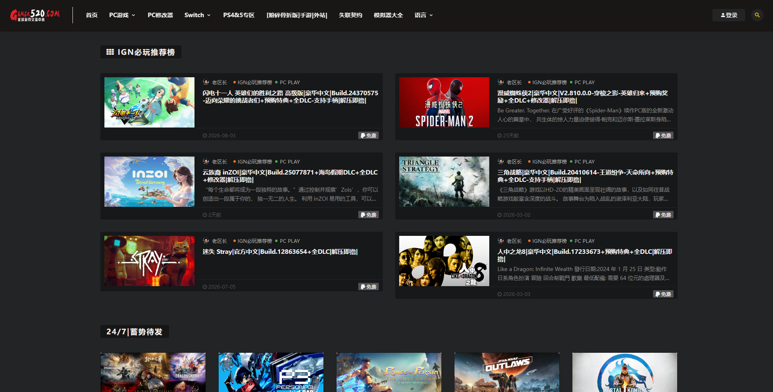Click the 2026-08-03 date on 闪电十一人 post
This screenshot has width=773, height=392.
tap(219, 135)
